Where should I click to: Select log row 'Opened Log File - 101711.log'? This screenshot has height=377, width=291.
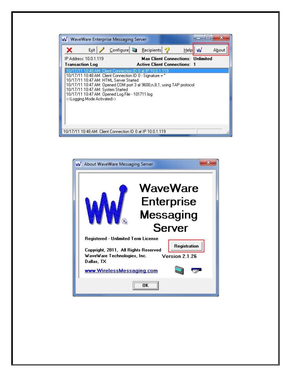(147, 94)
